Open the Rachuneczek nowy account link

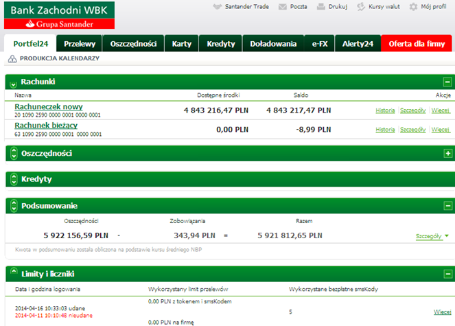49,106
